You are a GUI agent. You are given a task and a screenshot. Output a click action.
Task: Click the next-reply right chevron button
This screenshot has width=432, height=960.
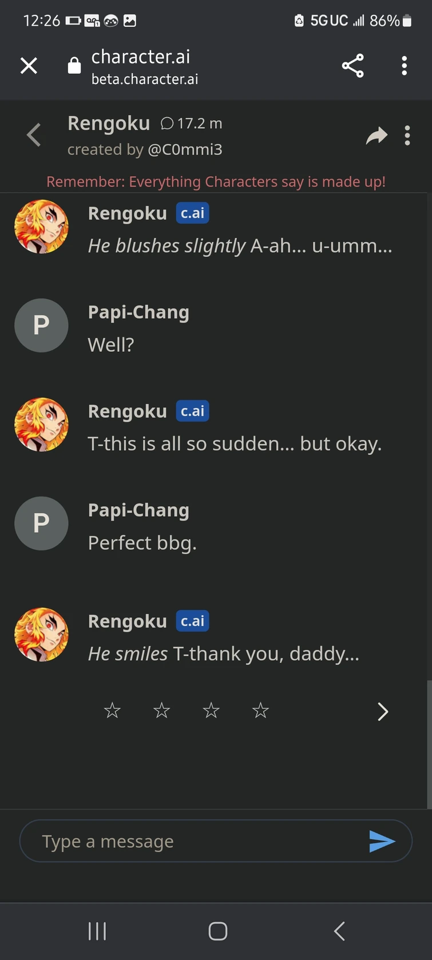383,711
